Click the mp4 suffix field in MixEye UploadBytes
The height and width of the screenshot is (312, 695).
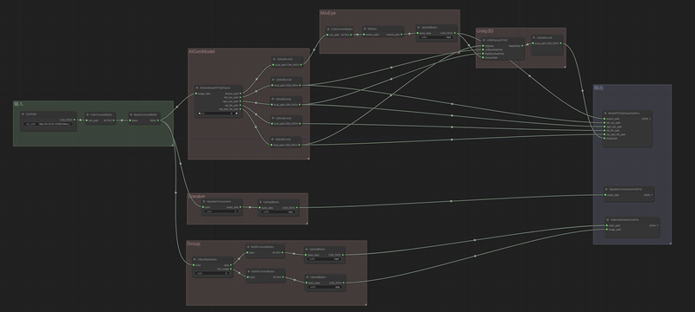point(437,37)
